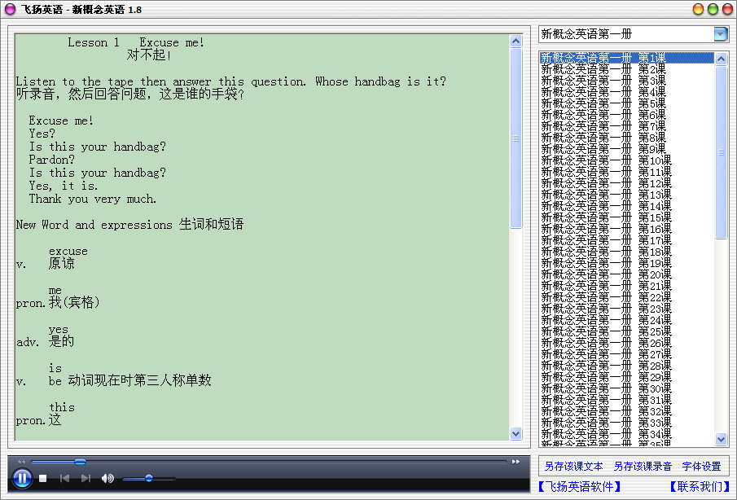Skip to the previous track
Image resolution: width=737 pixels, height=500 pixels.
tap(65, 479)
